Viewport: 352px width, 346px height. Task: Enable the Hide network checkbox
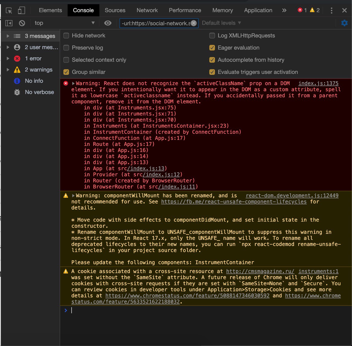coord(66,36)
